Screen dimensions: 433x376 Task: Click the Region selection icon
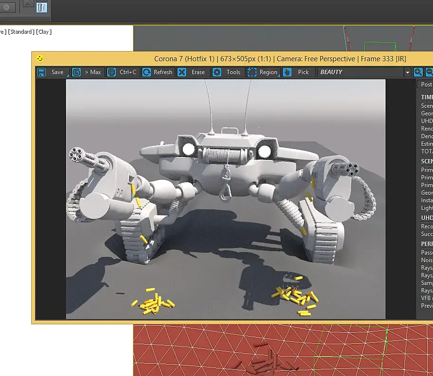[x=252, y=72]
